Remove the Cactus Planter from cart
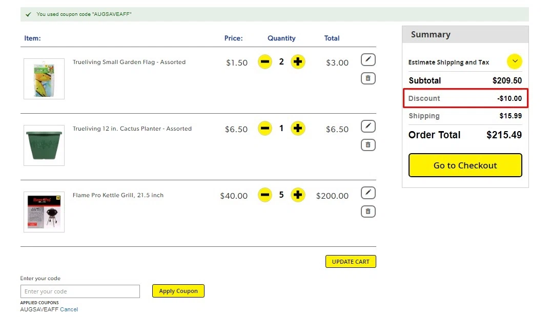Screen dimensions: 550x317 pyautogui.click(x=368, y=145)
